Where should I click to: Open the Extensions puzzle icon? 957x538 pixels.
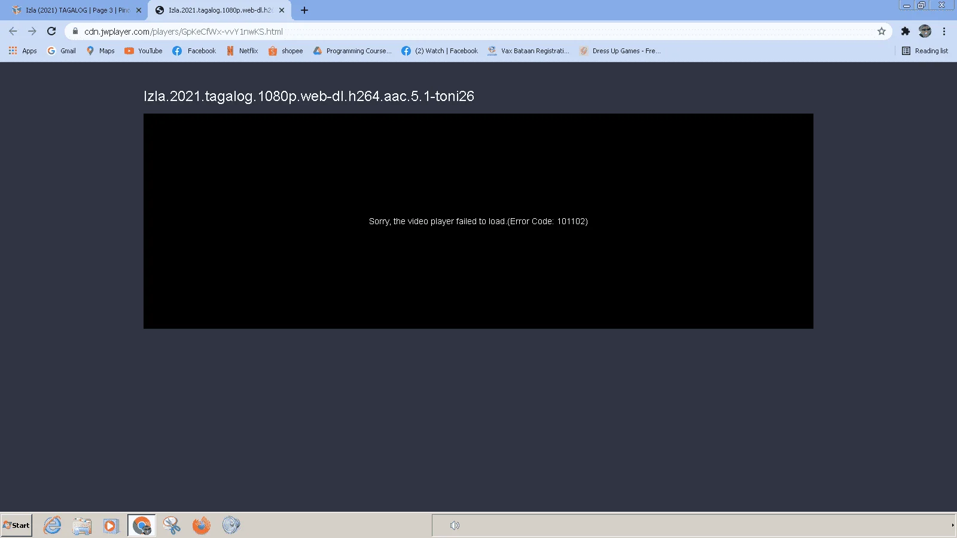pos(906,31)
